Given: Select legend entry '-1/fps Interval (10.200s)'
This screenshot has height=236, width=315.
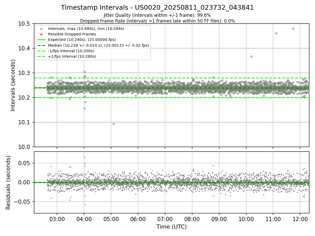Looking at the screenshot, I should 71,51.
